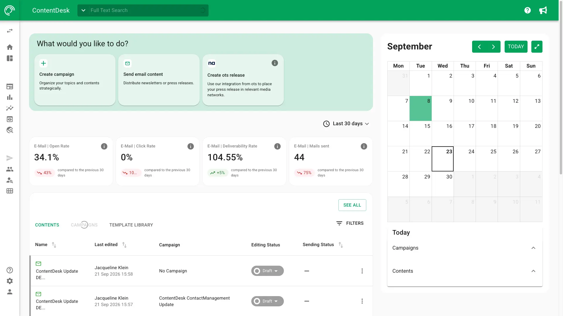The width and height of the screenshot is (563, 316).
Task: Click the page vertical scrollbar
Action: click(561, 88)
